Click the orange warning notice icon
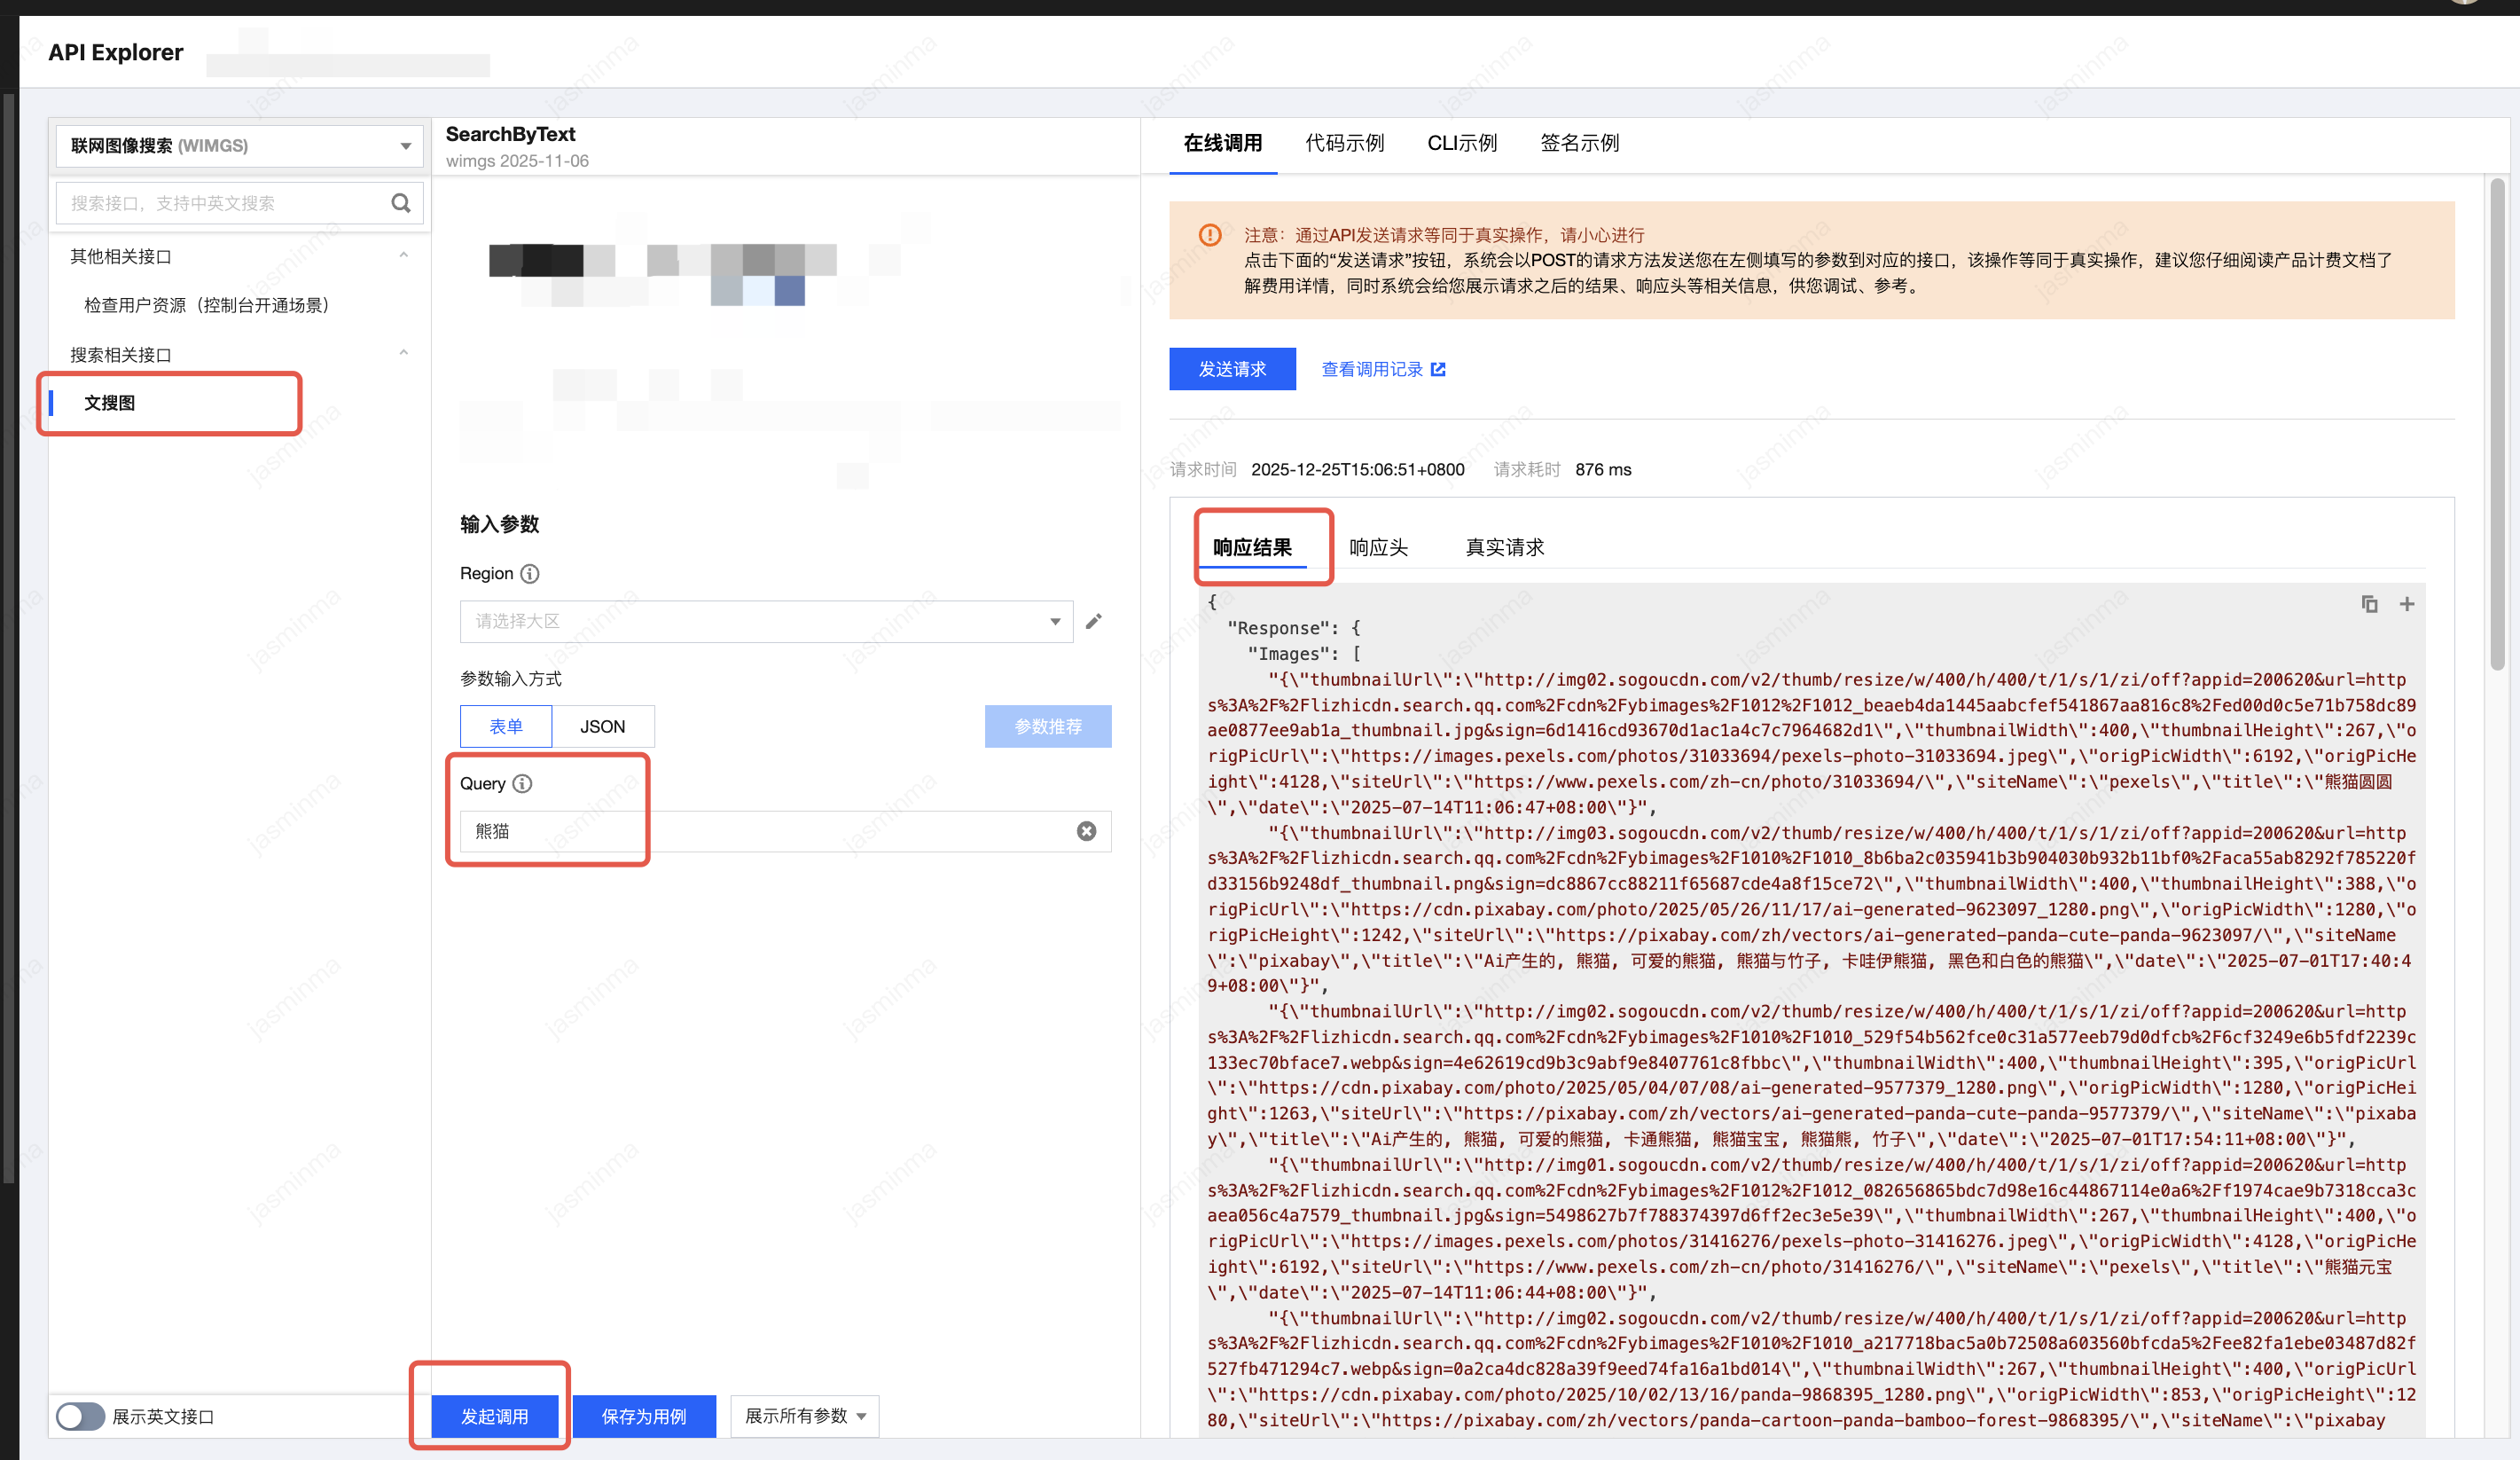2520x1460 pixels. pos(1210,235)
